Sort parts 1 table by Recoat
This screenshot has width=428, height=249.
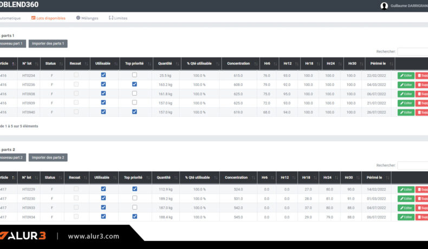coord(77,63)
